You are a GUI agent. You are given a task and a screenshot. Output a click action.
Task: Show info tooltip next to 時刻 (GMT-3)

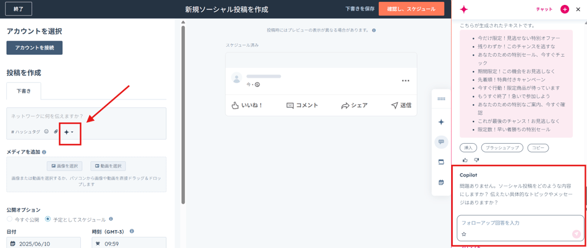tap(132, 231)
